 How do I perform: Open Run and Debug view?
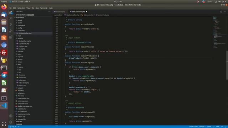click(x=11, y=31)
